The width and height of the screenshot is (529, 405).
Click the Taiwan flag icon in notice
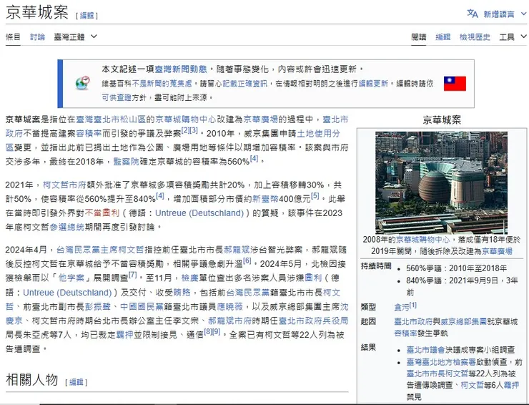click(x=455, y=84)
